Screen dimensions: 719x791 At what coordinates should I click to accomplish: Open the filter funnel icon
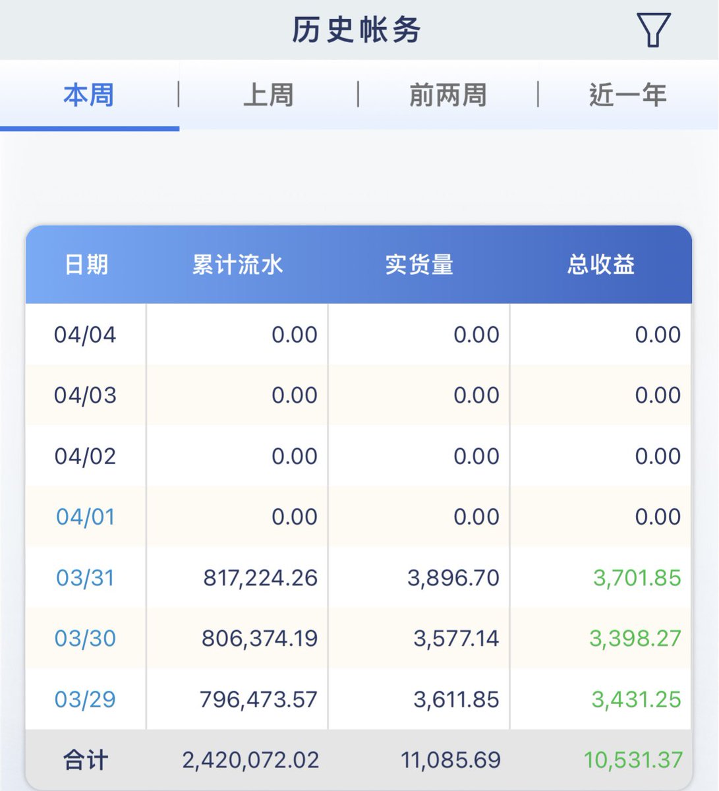click(x=653, y=30)
